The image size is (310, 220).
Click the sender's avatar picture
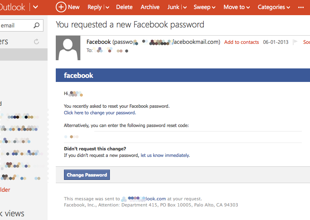68,48
